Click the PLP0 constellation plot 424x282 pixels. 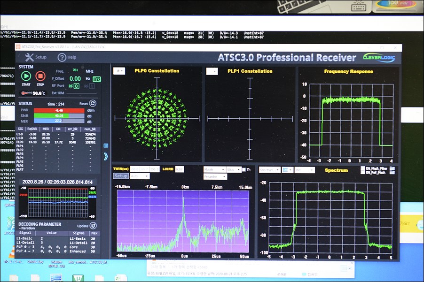click(157, 118)
